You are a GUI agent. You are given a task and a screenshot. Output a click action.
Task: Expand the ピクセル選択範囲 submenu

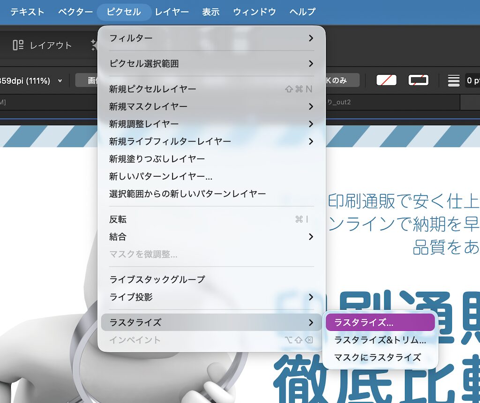(x=211, y=63)
